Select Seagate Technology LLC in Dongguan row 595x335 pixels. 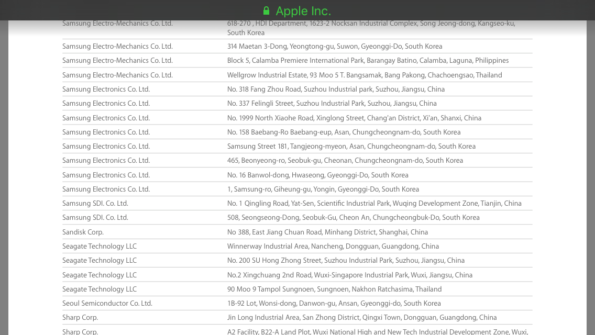pos(100,246)
